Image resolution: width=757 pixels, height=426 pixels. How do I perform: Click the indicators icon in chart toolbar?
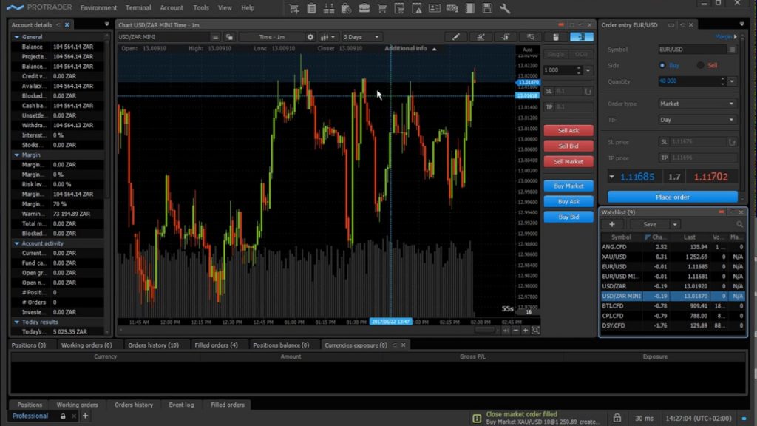(x=481, y=37)
